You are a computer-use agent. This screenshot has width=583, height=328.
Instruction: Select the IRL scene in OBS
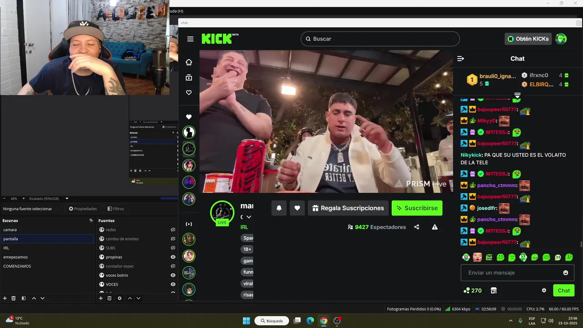click(x=47, y=248)
